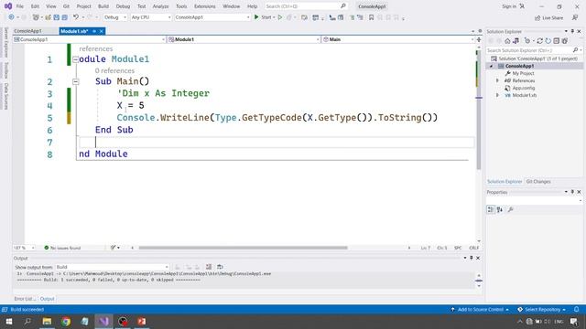Screen dimensions: 586x329
Task: Click the Live Share button
Action: pyautogui.click(x=549, y=18)
